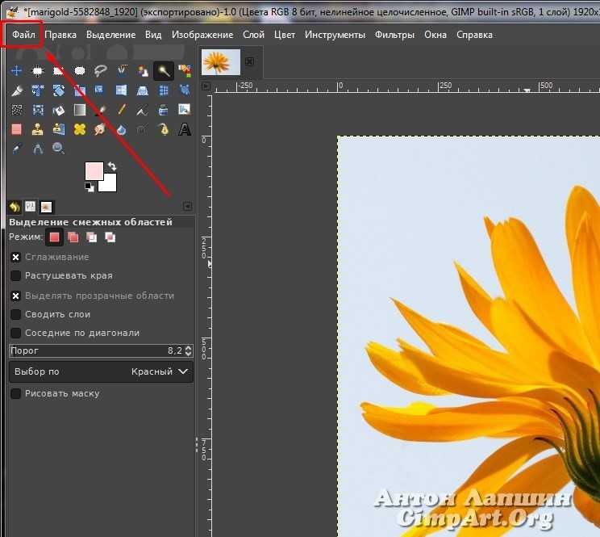Select the Ellipse Select tool

click(x=80, y=70)
